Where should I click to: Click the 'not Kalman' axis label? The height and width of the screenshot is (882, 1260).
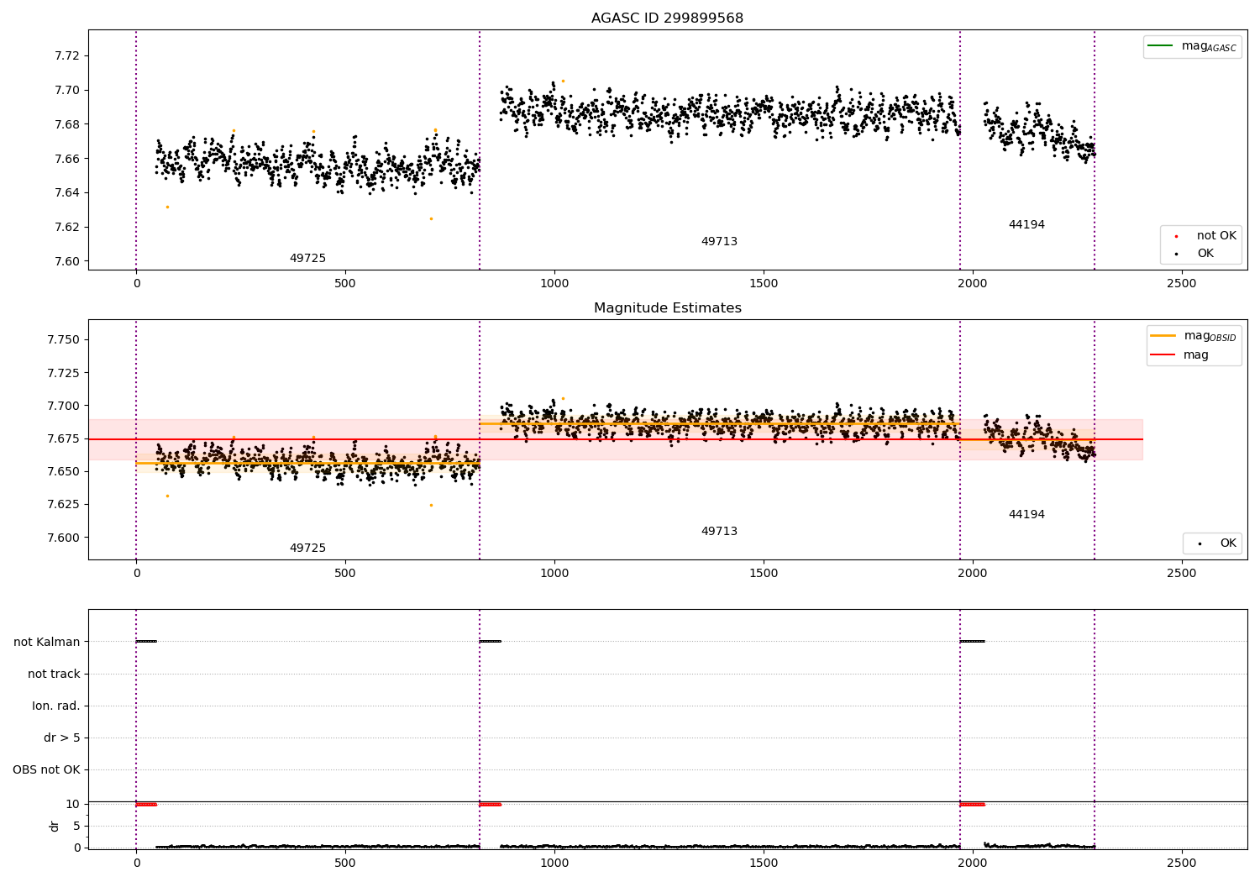(x=47, y=642)
